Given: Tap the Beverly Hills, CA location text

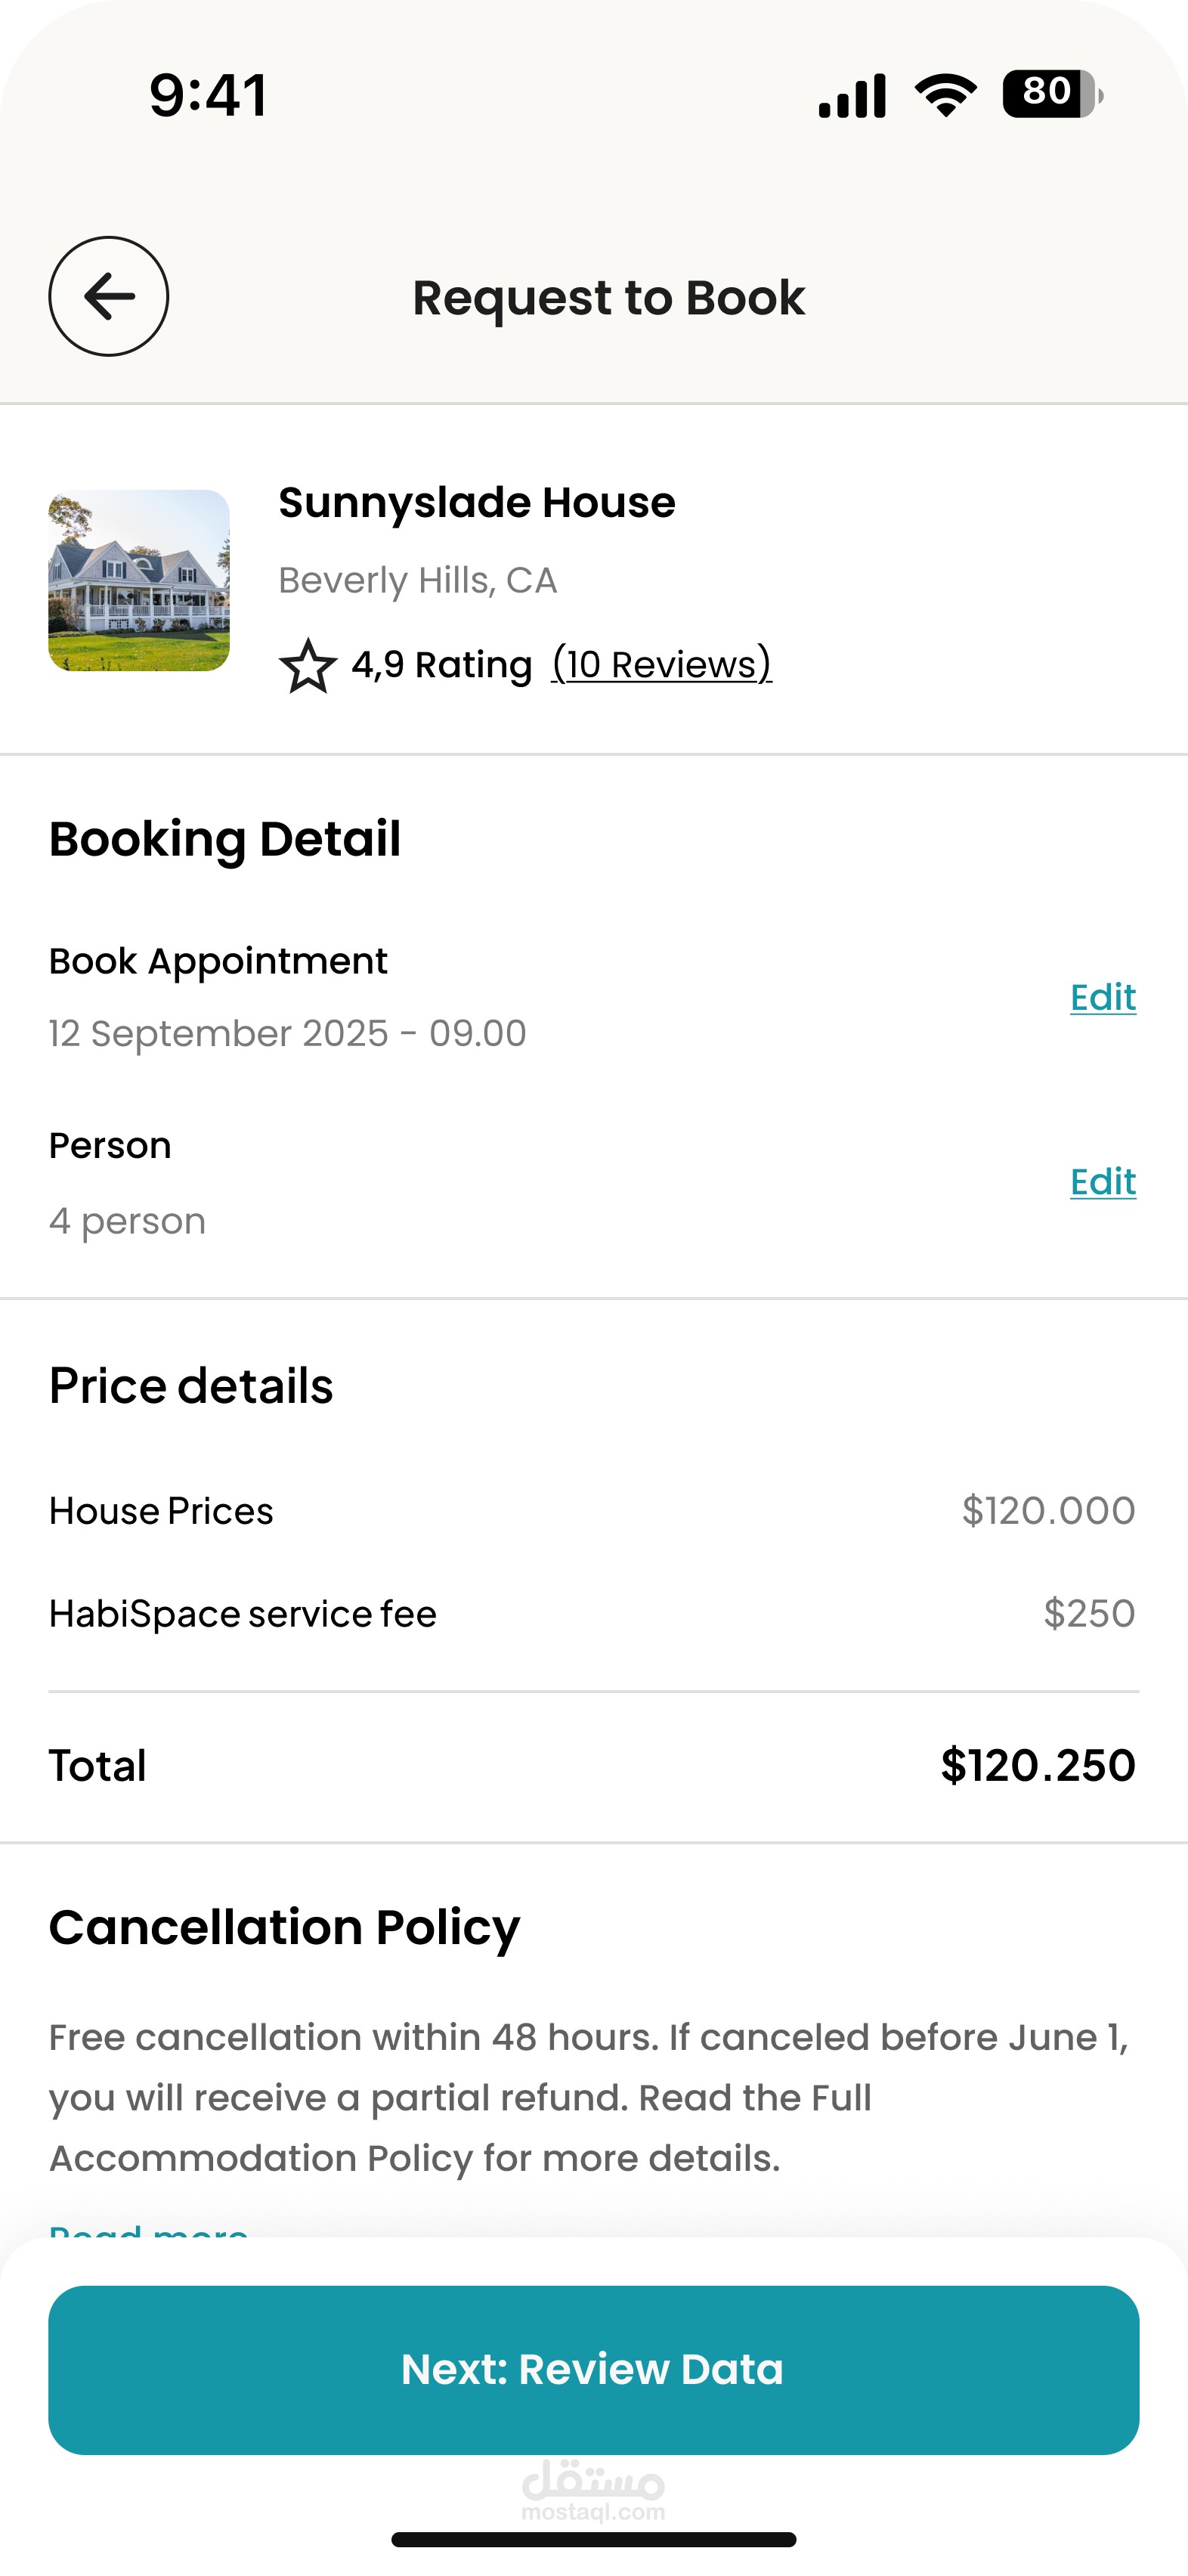Looking at the screenshot, I should (x=418, y=580).
